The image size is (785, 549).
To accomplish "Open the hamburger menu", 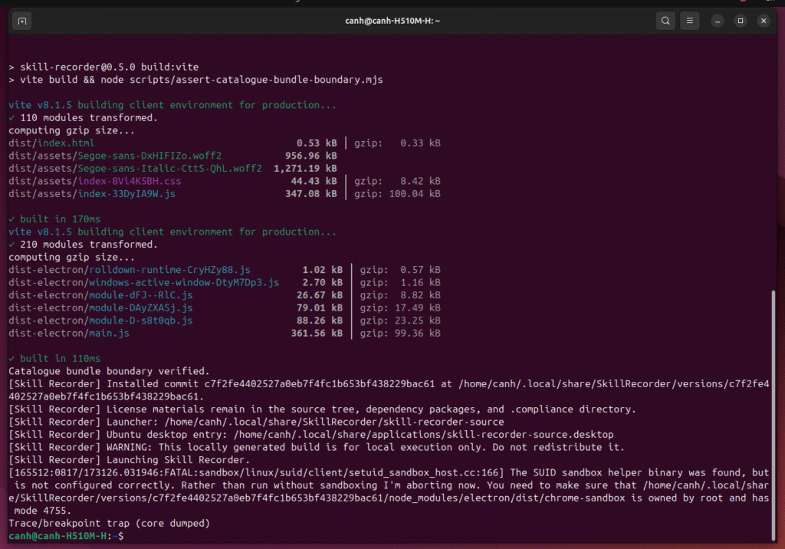I will (x=690, y=21).
